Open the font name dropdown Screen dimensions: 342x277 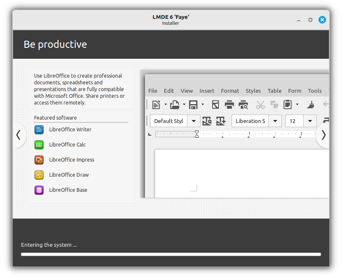(x=275, y=121)
